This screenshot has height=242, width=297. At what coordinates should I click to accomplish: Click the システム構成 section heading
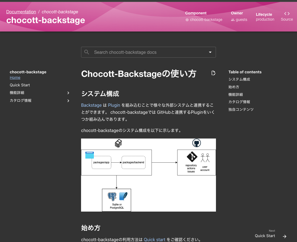[100, 94]
